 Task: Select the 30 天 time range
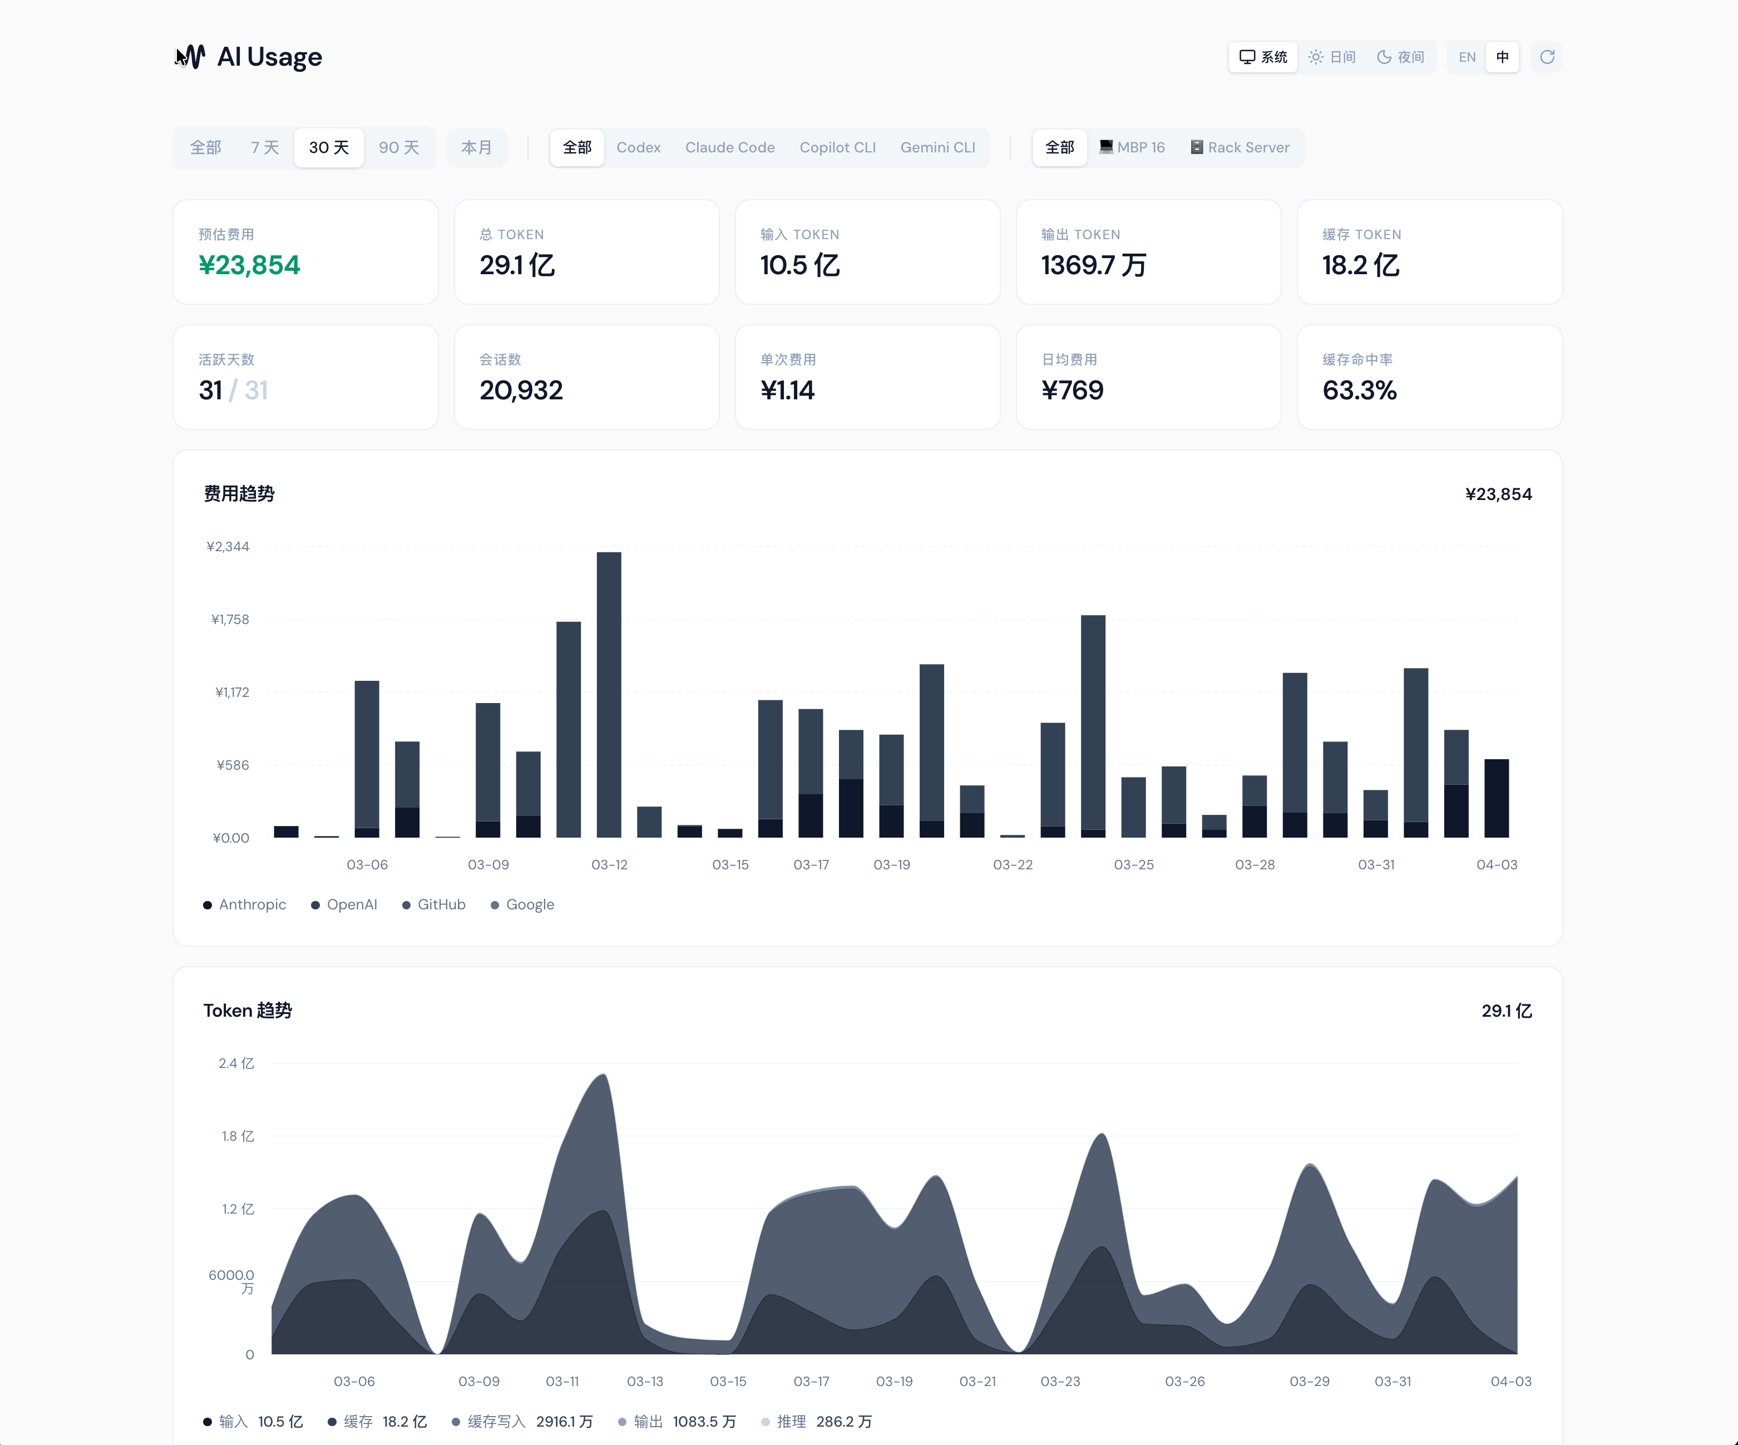[x=329, y=147]
